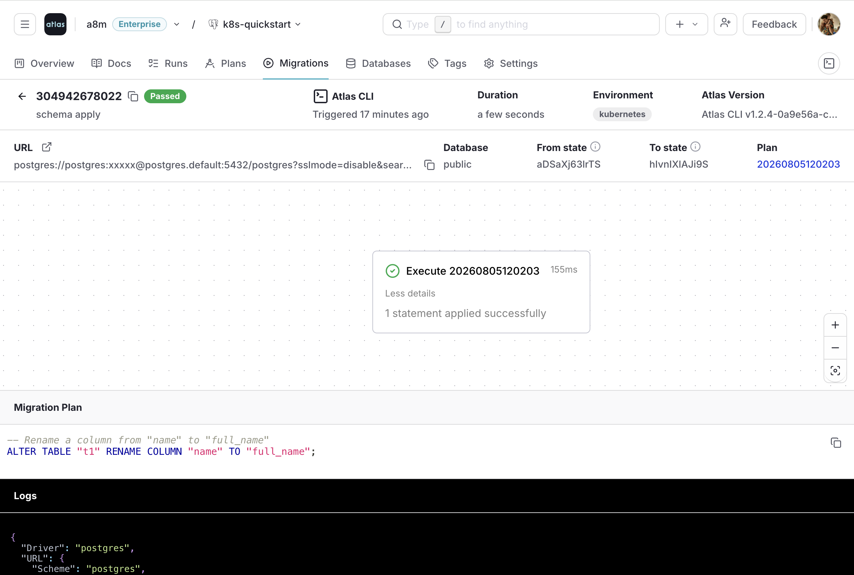Click the ALTER TABLE SQL statement
Viewport: 854px width, 575px height.
tap(161, 451)
